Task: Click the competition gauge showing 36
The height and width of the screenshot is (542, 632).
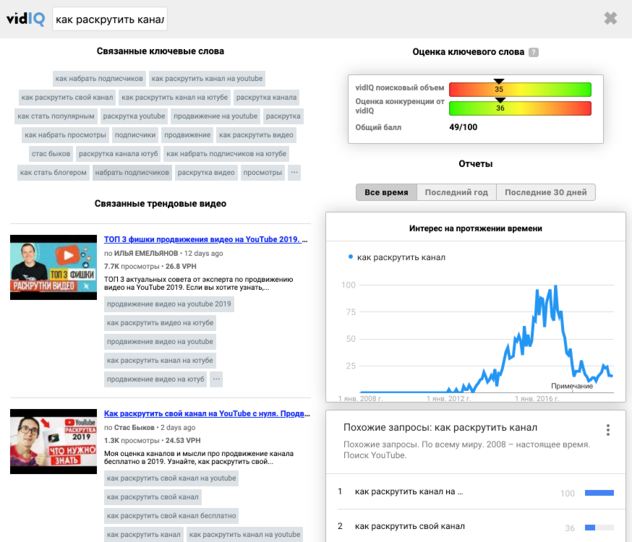Action: tap(520, 108)
